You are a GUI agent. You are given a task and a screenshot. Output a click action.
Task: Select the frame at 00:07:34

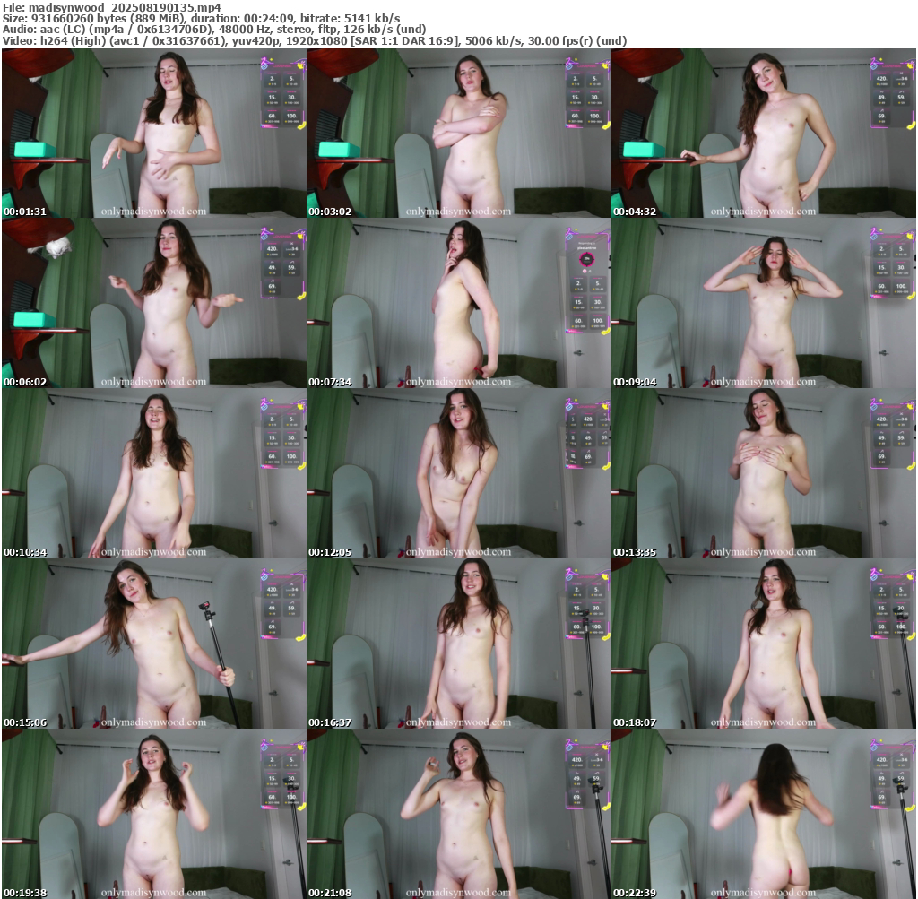[x=459, y=303]
